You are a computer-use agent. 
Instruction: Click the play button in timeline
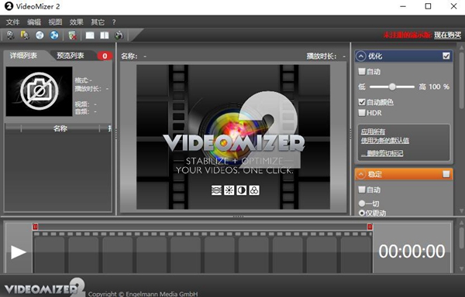19,252
